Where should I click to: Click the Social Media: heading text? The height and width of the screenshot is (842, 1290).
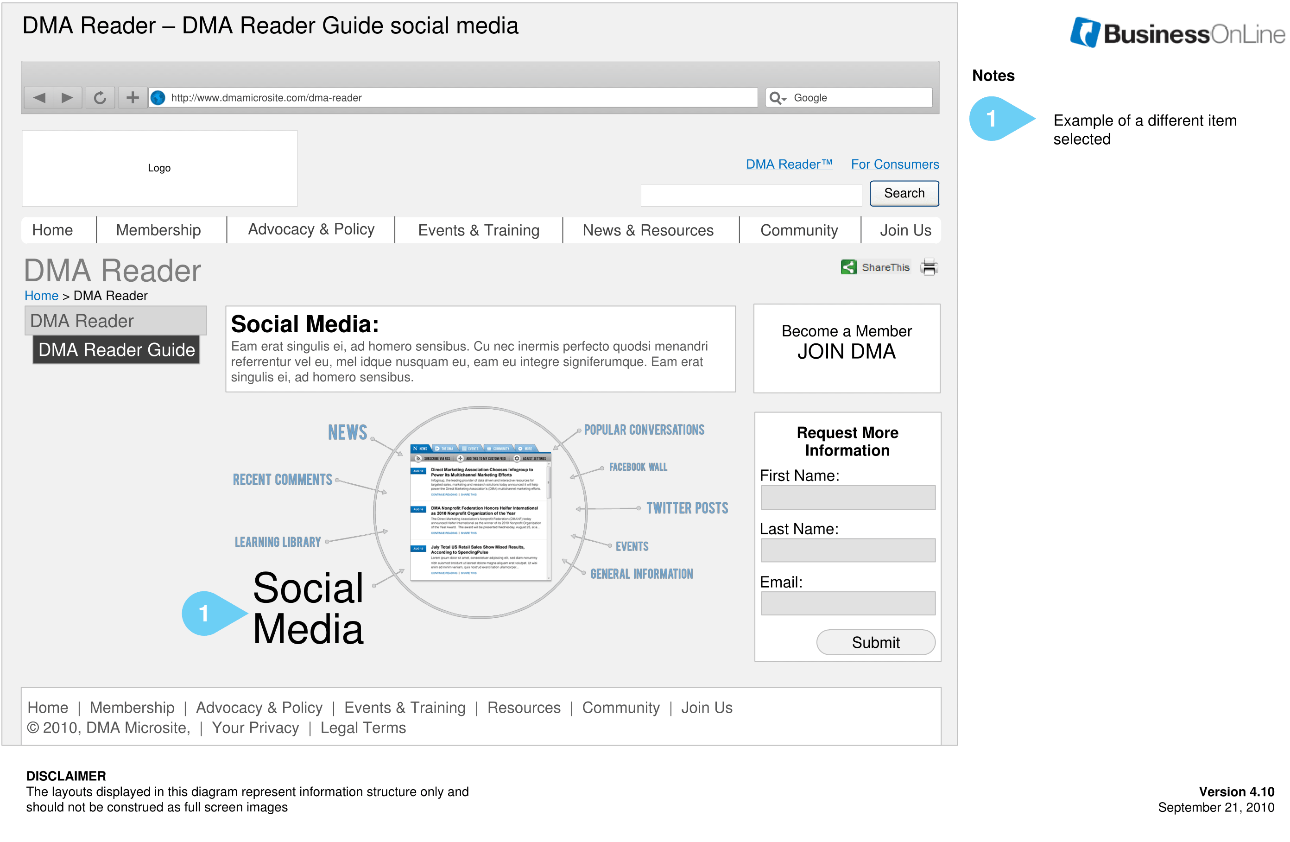[304, 324]
